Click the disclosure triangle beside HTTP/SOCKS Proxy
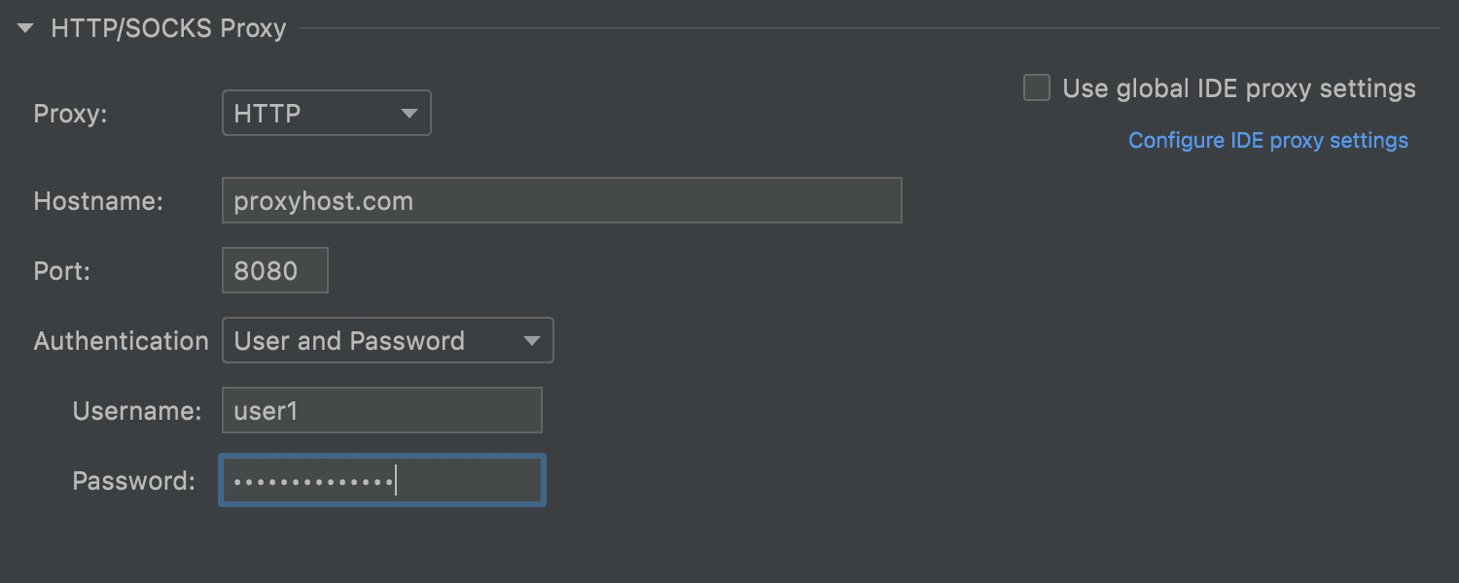 point(23,27)
